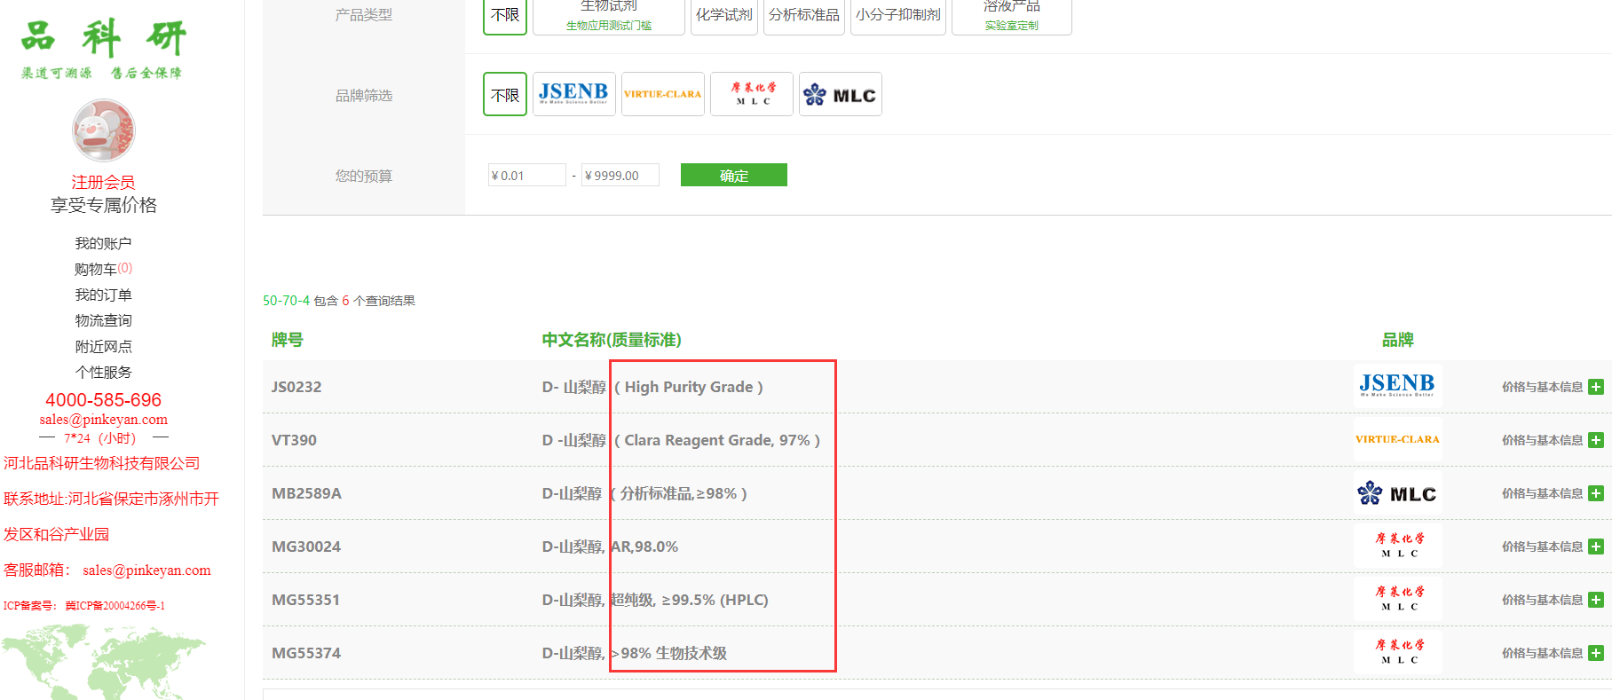Click MLC logo in MB2589A row
Image resolution: width=1612 pixels, height=700 pixels.
(1397, 492)
